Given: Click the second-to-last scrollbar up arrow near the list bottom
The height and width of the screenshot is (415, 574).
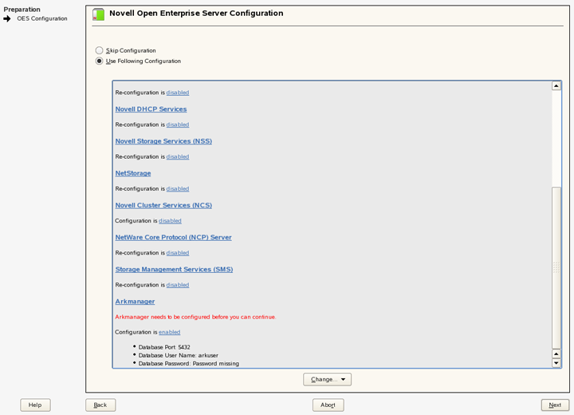Looking at the screenshot, I should (556, 354).
